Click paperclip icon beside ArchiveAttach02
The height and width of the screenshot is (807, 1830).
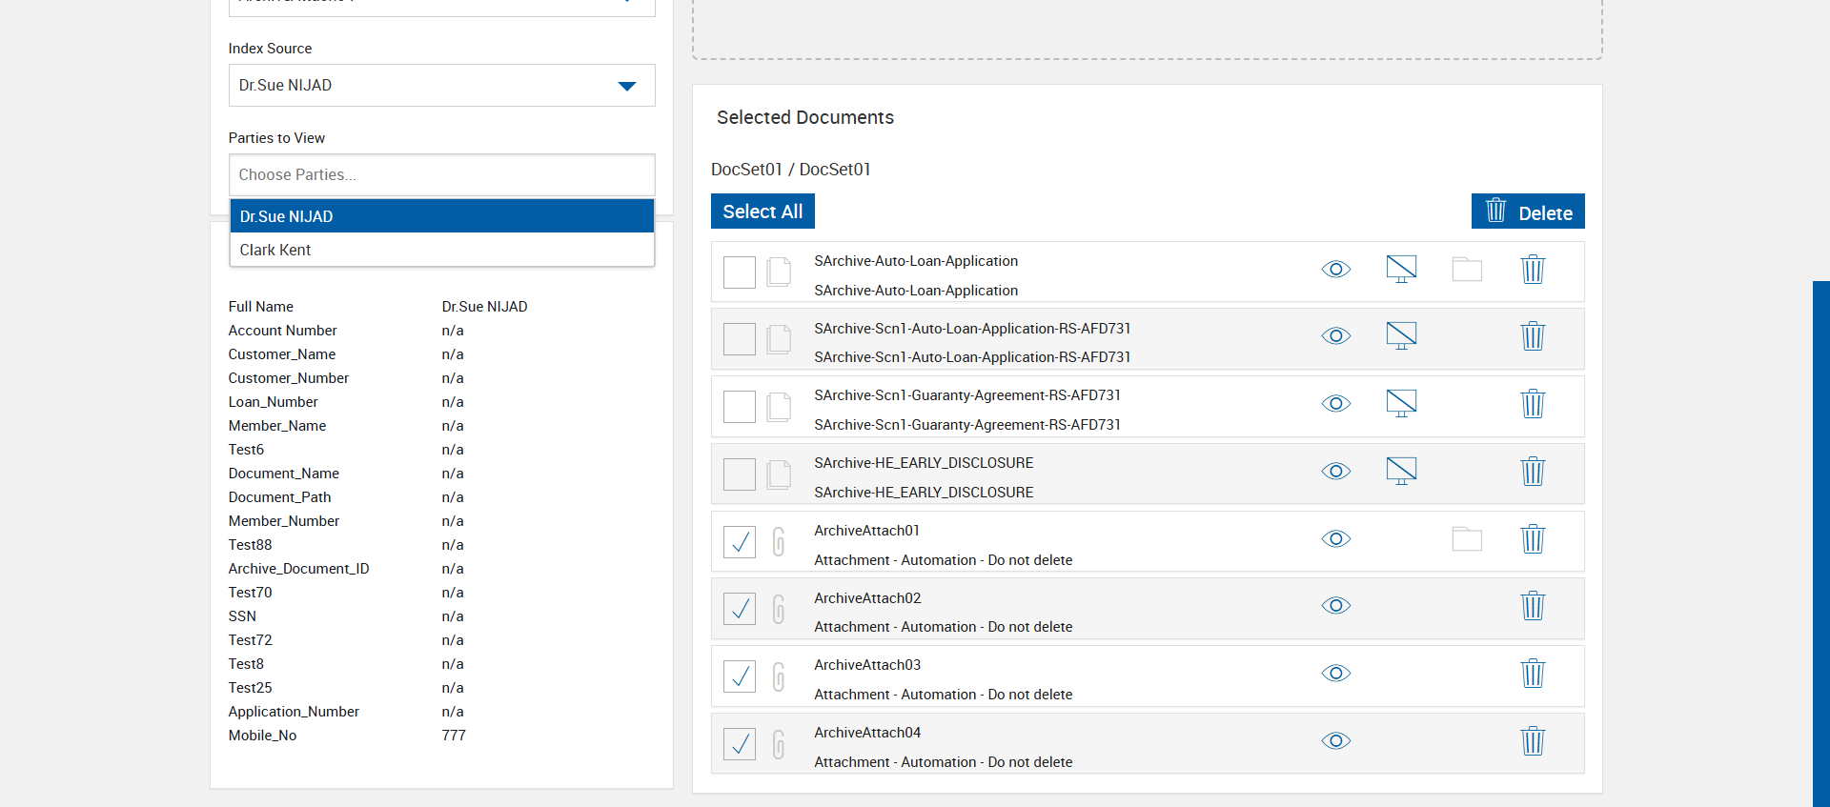pyautogui.click(x=779, y=609)
